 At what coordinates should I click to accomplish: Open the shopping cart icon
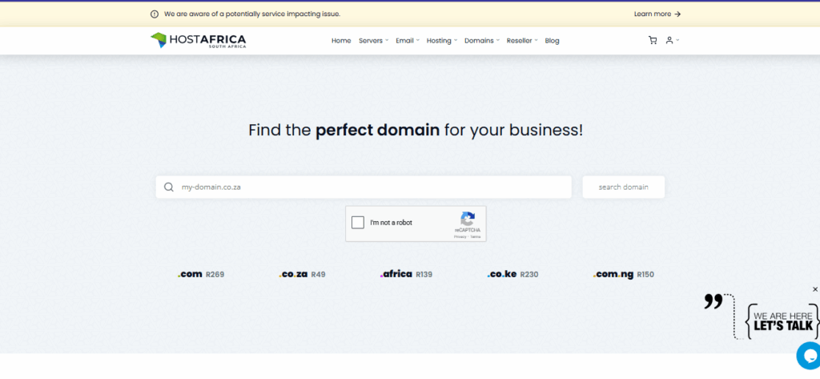click(652, 40)
